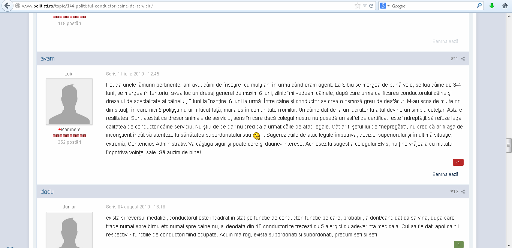
Task: Share post #12 via share icon
Action: (x=463, y=192)
